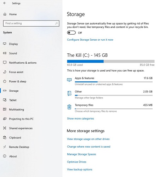Click the Apps & features usage bar
Image resolution: width=160 pixels, height=177 pixels.
click(114, 82)
